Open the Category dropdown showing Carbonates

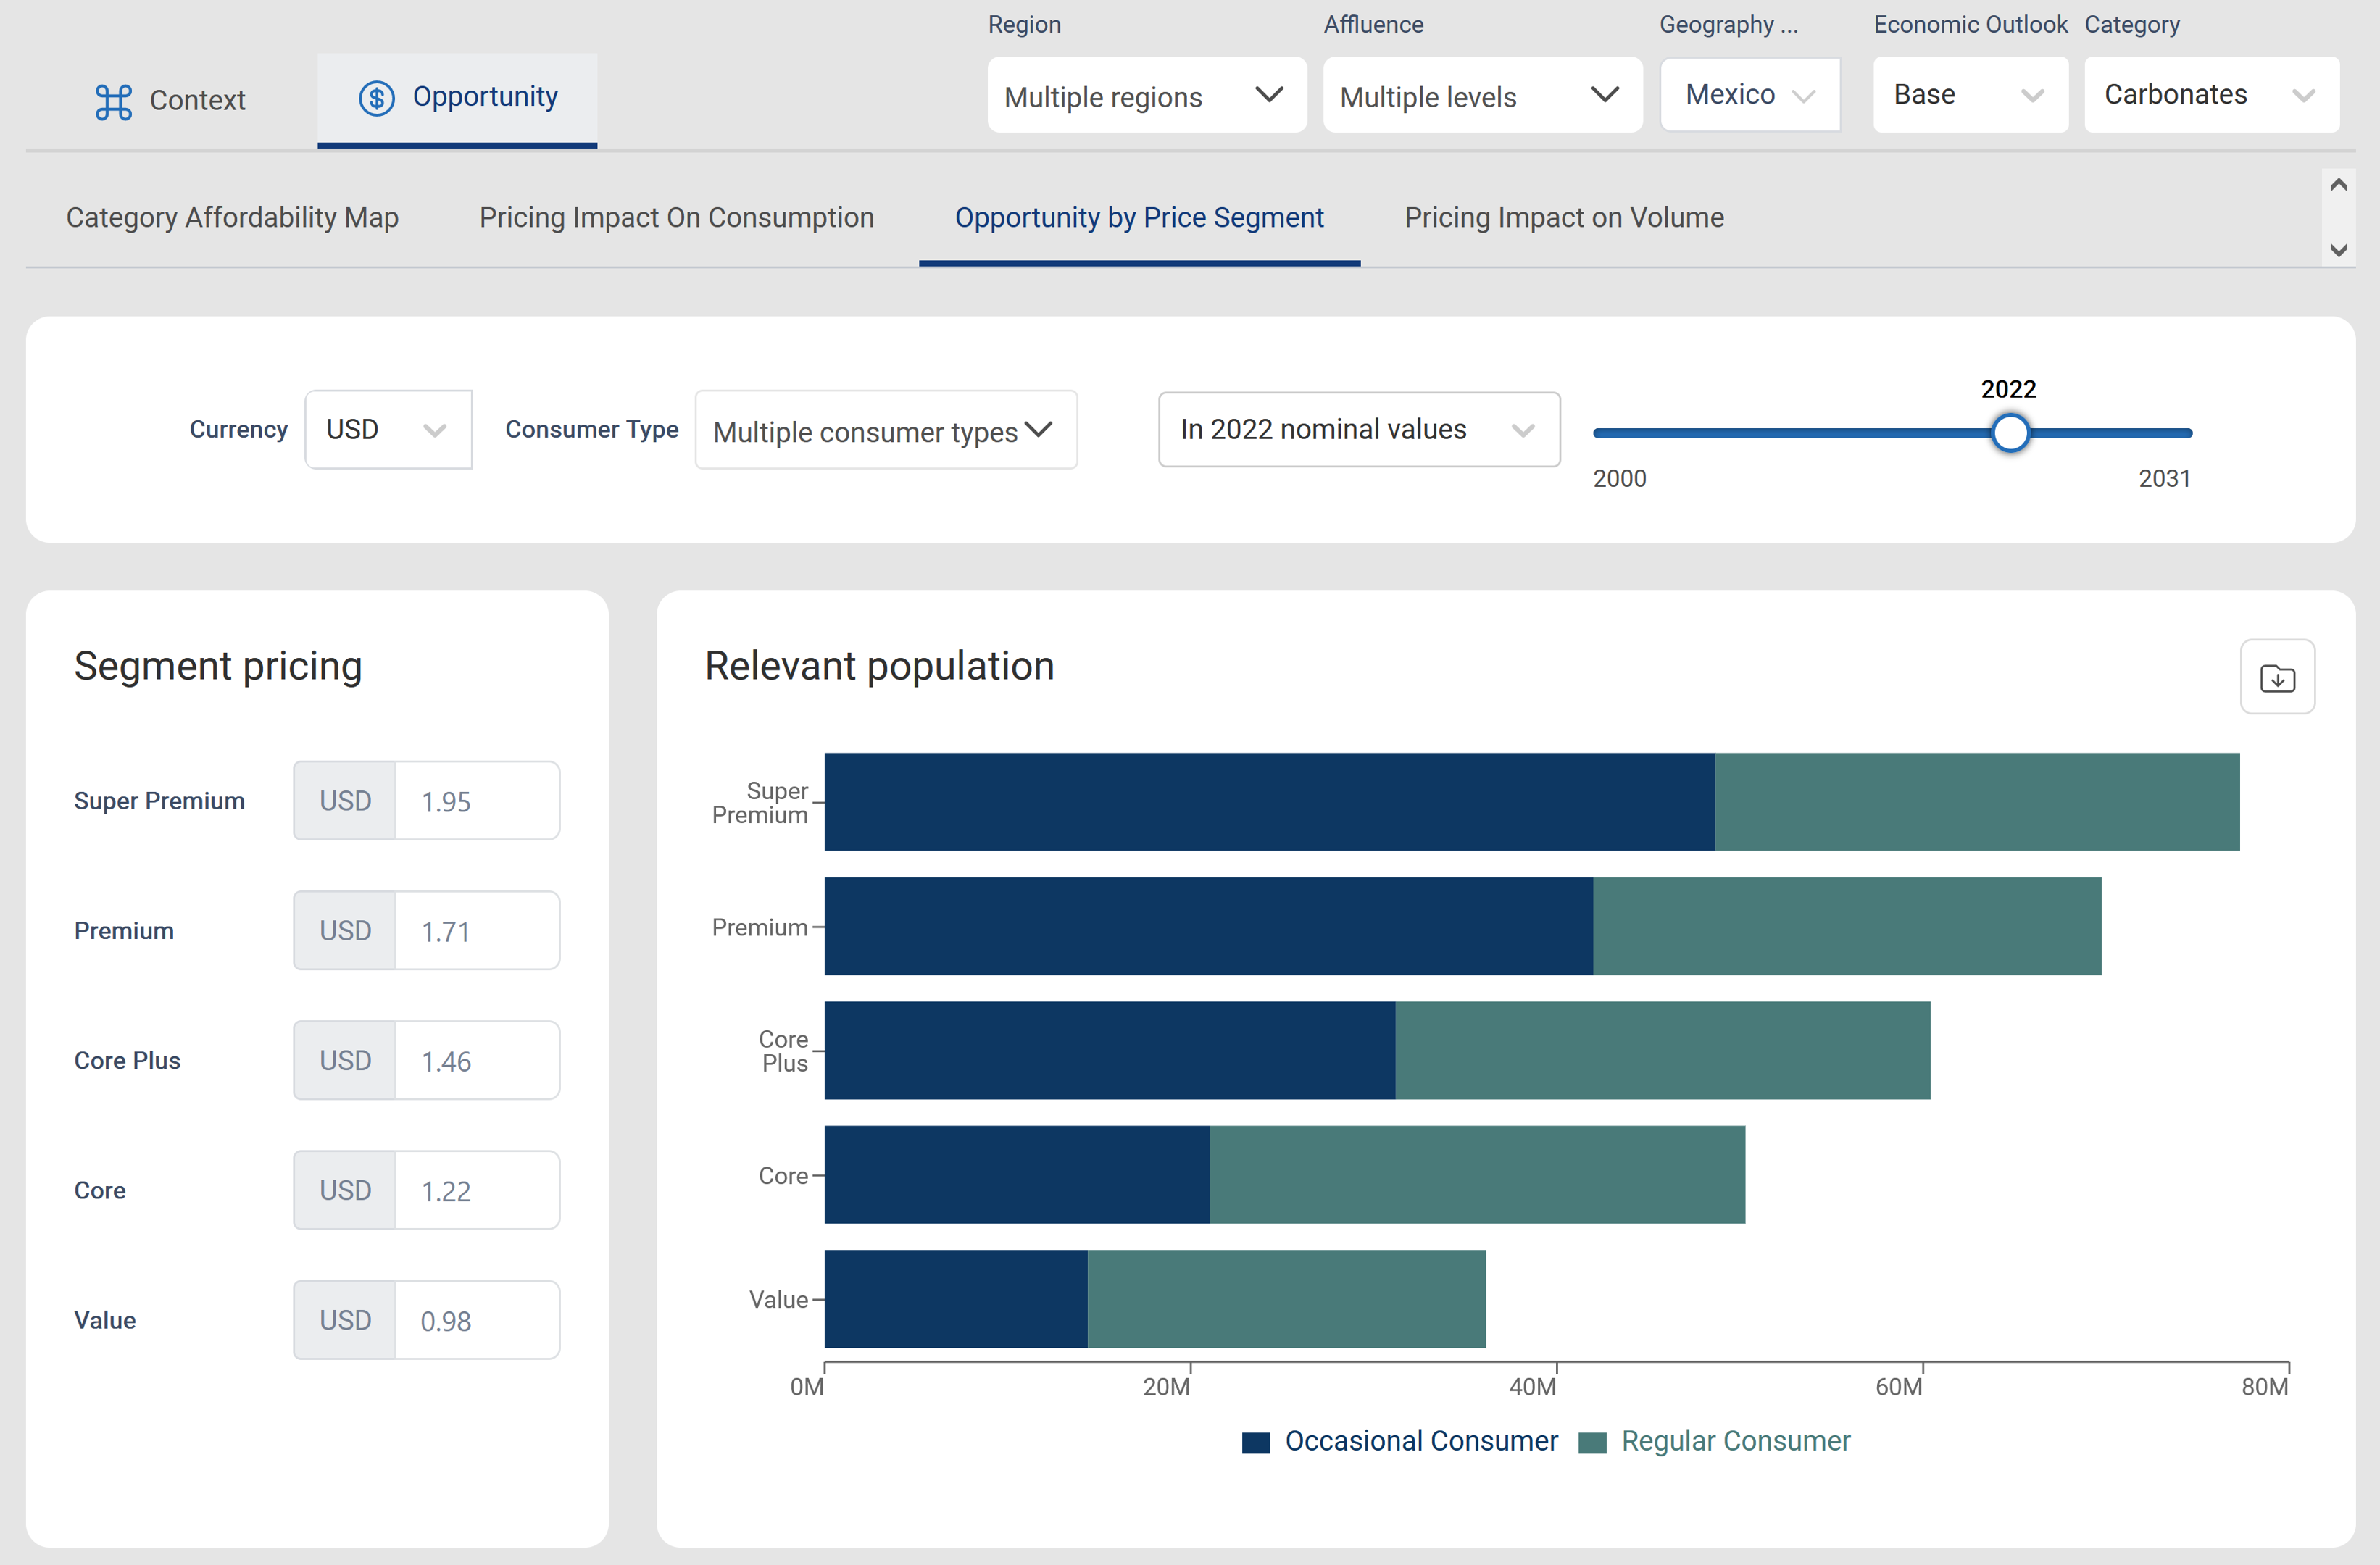[x=2211, y=94]
